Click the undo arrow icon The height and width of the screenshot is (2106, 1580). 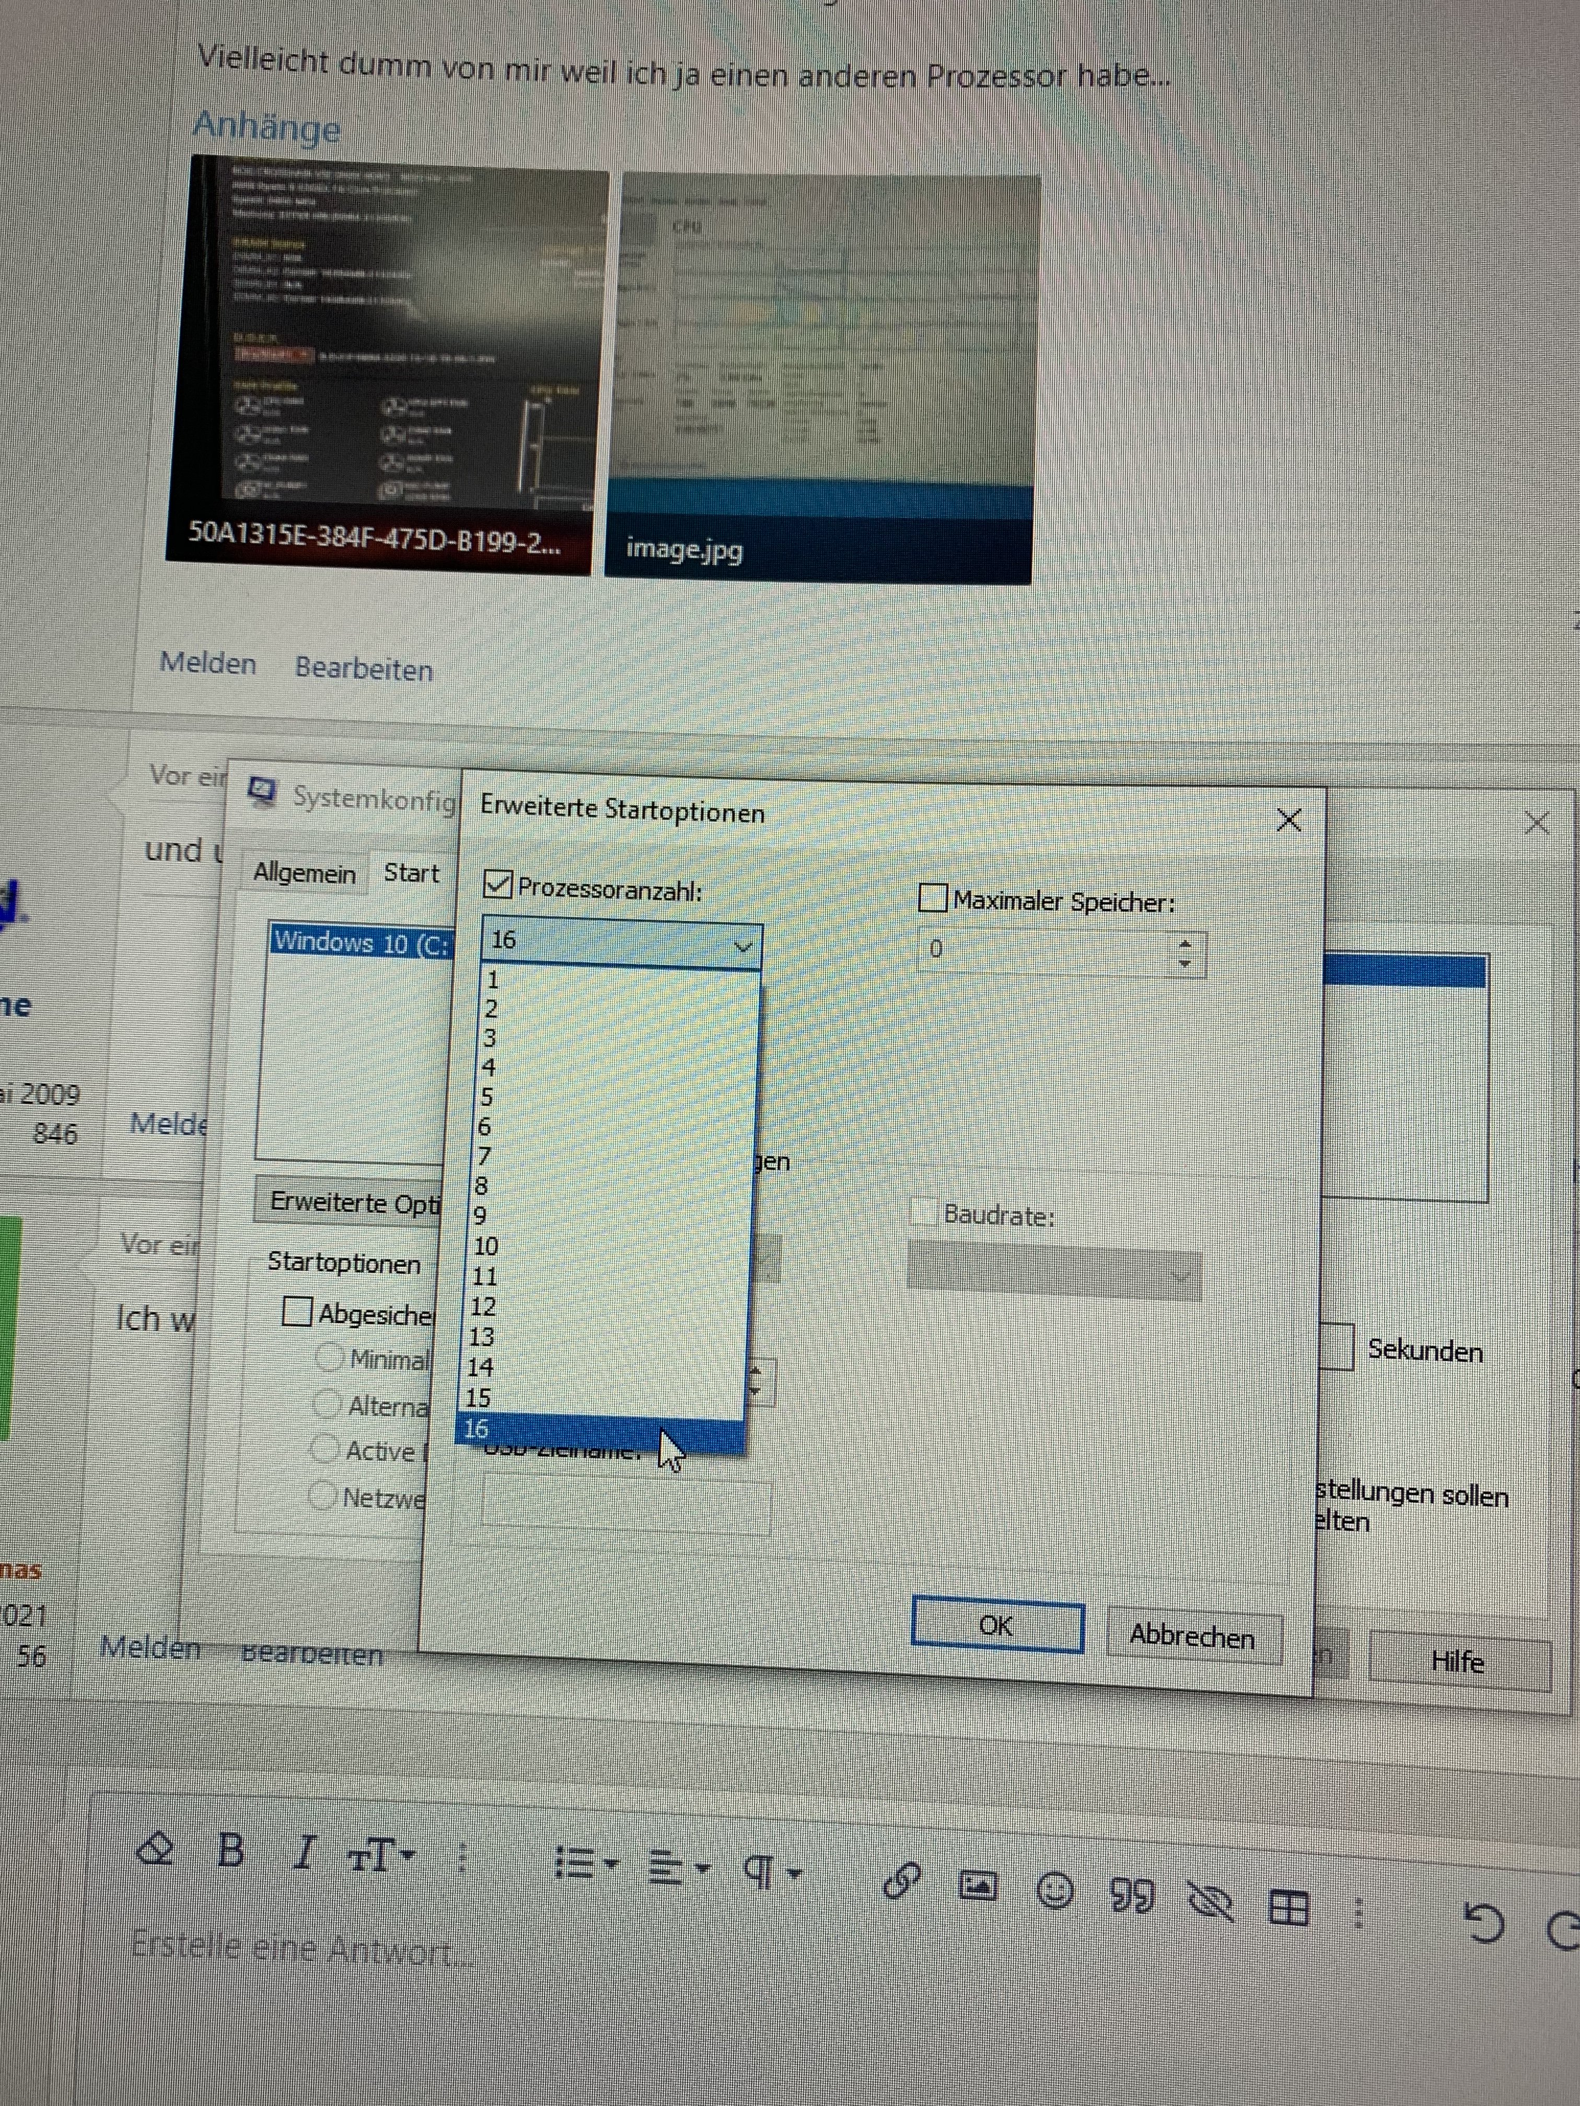[1484, 1921]
